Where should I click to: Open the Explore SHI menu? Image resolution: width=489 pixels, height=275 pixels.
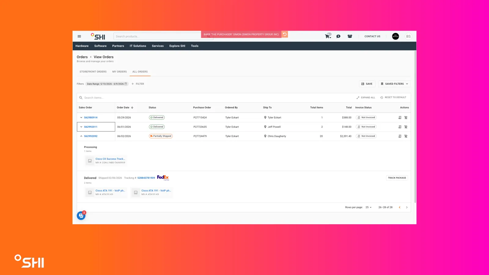tap(177, 46)
